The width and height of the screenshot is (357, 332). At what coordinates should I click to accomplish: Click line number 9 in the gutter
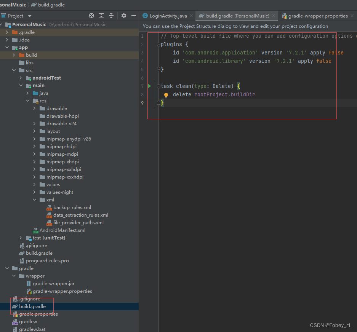(x=142, y=103)
